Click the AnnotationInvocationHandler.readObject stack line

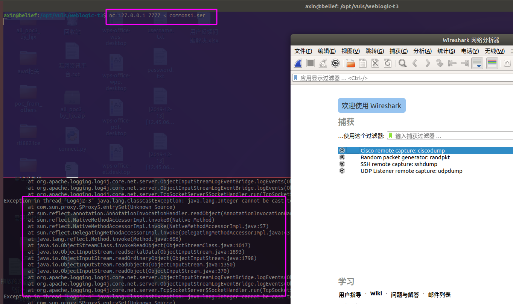pos(159,213)
